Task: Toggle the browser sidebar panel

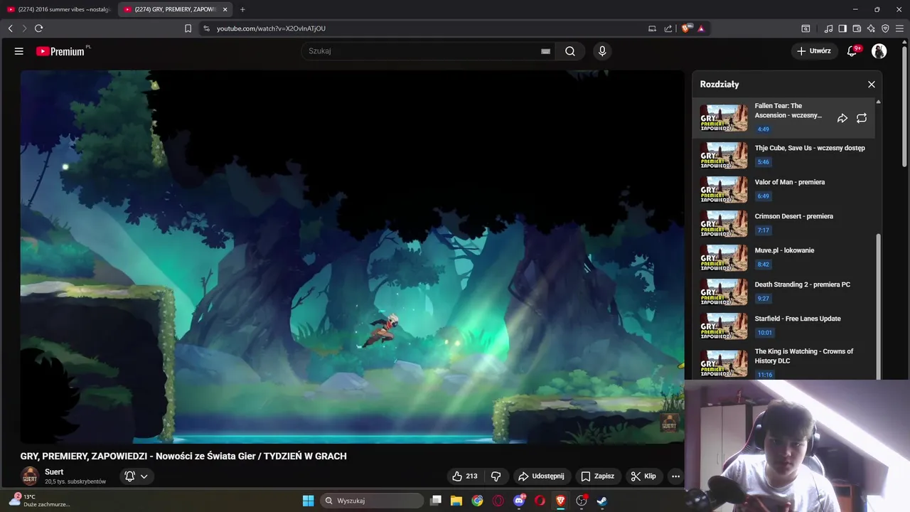Action: click(842, 28)
